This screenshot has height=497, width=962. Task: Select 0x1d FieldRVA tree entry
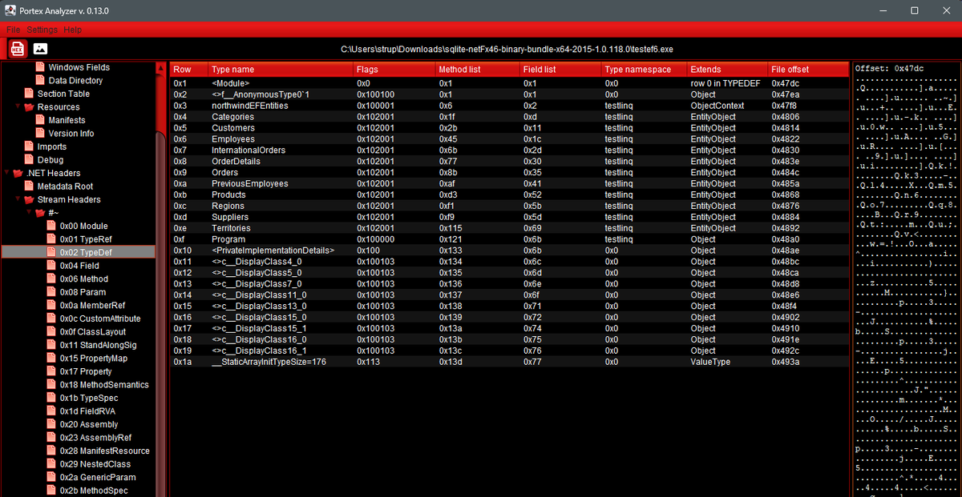point(88,411)
